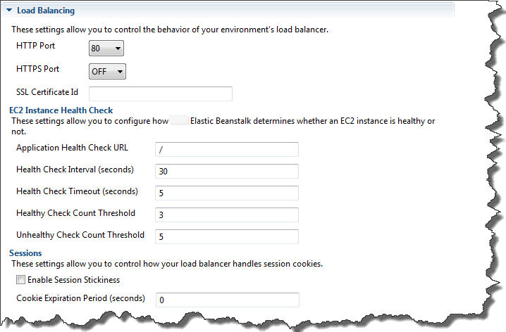Click the Healthy Check Count Threshold input box
506x332 pixels.
click(x=227, y=215)
